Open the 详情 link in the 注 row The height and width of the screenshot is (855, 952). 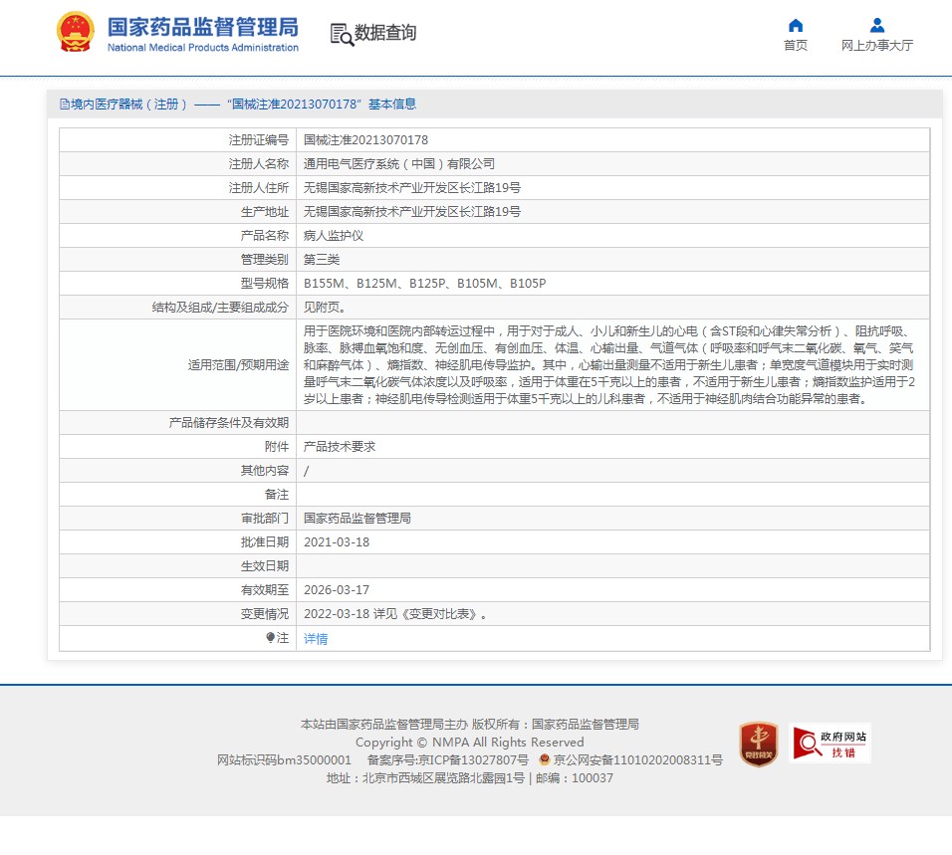pos(316,638)
